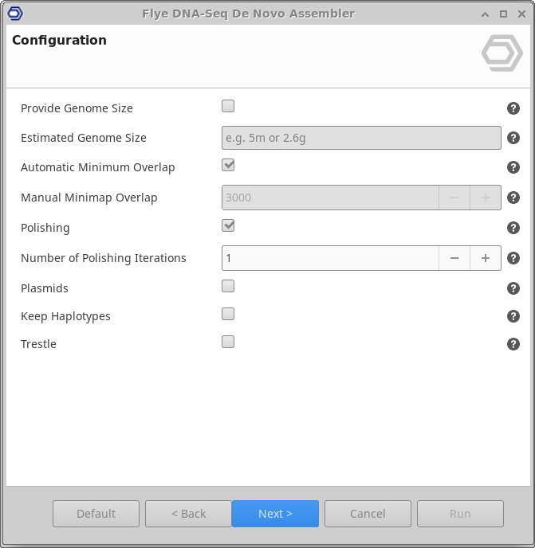Open help for Number of Polishing Iterations
The height and width of the screenshot is (548, 535).
[x=513, y=258]
